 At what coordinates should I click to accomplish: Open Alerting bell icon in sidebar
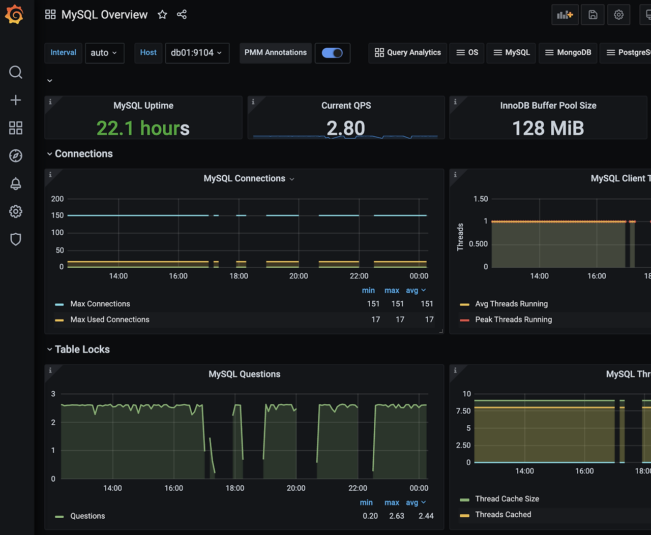click(16, 183)
